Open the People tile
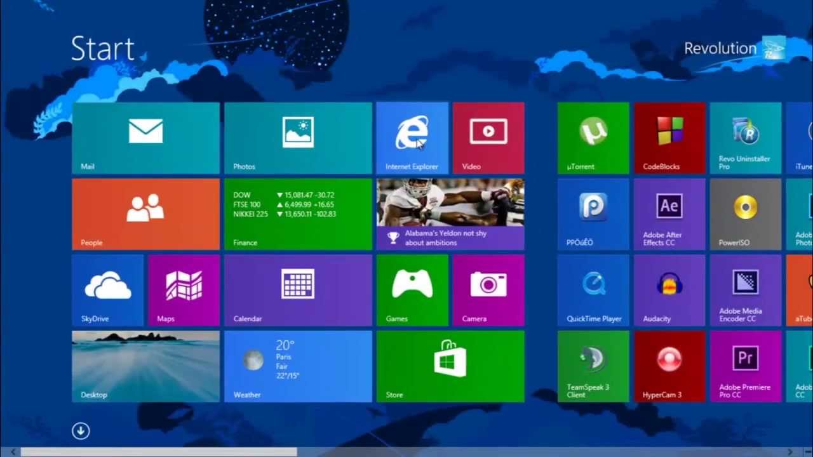 click(x=145, y=214)
